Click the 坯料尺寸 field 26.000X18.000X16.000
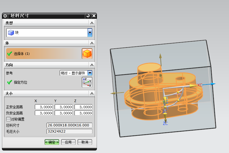 pyautogui.click(x=69, y=125)
